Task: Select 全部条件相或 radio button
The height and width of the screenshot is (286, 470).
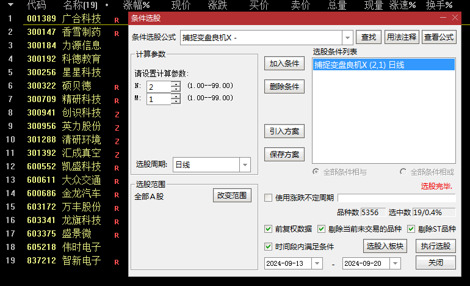Action: pyautogui.click(x=403, y=172)
